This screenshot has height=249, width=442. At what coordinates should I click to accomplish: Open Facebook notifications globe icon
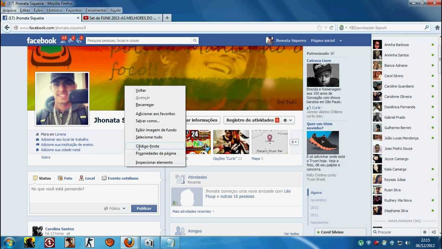click(79, 40)
